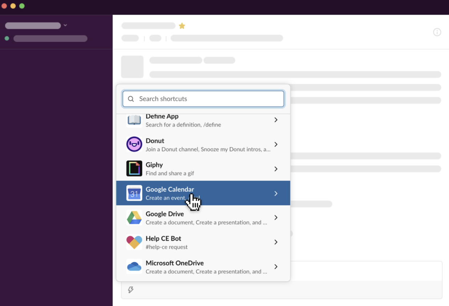Click the Microsoft OneDrive cloud icon

(x=134, y=267)
